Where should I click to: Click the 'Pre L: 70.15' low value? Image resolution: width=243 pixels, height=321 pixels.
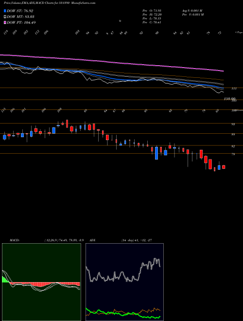[152, 18]
